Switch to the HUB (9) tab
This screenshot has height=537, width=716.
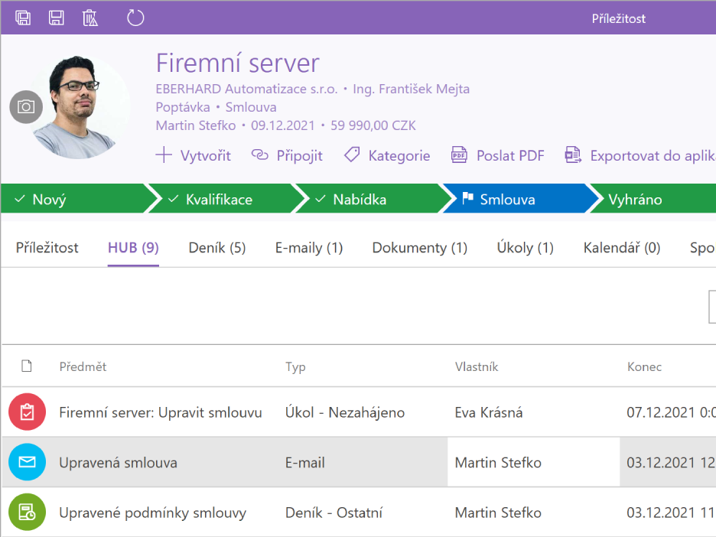(133, 248)
